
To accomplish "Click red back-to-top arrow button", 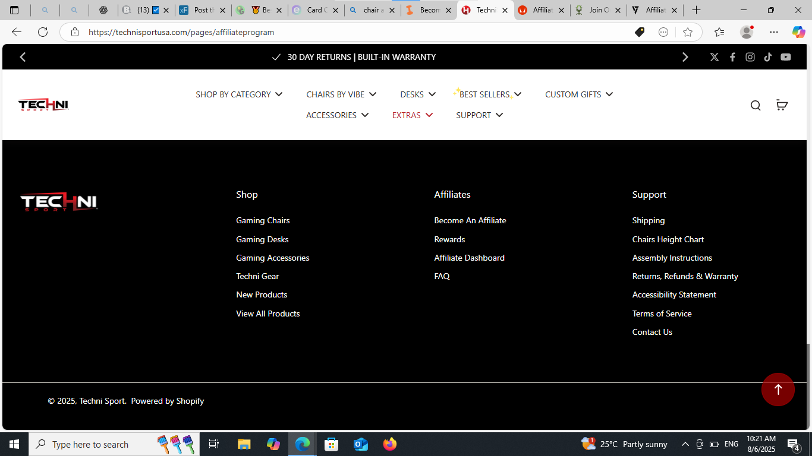I will click(x=778, y=389).
